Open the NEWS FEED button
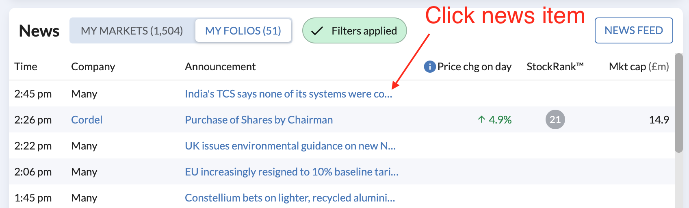The height and width of the screenshot is (208, 689). coord(634,30)
